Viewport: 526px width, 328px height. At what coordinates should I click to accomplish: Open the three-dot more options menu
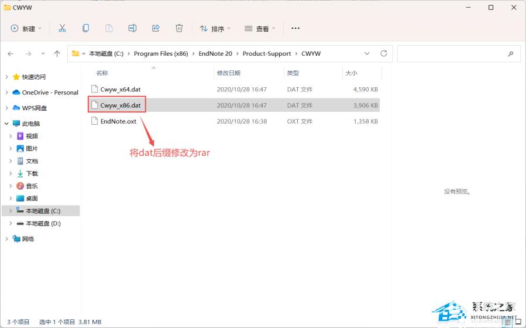pos(295,28)
